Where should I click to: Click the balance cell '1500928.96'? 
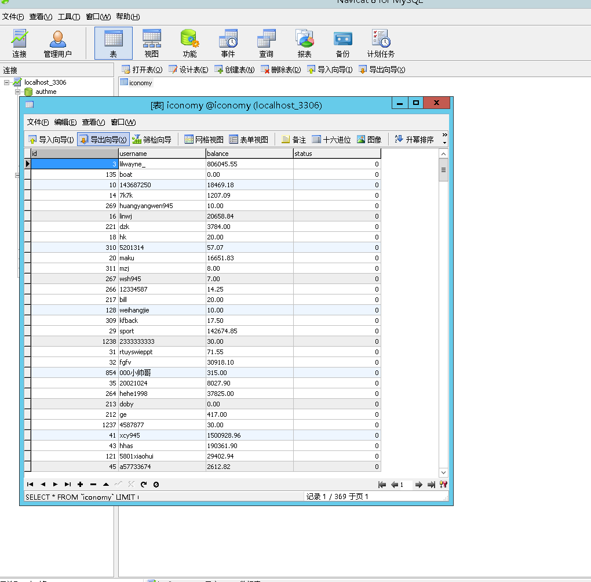coord(250,435)
